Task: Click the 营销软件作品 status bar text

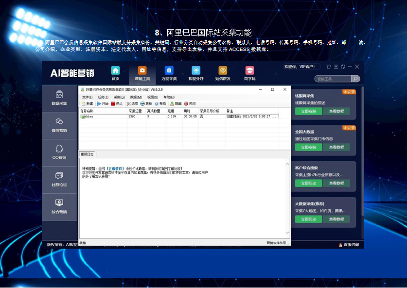Action: pos(276,243)
